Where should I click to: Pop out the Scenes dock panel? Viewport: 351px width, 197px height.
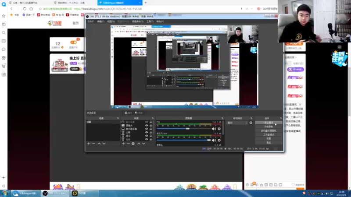[x=118, y=118]
